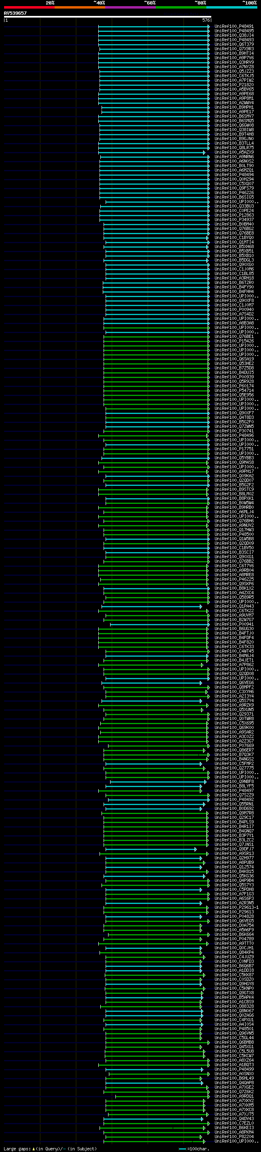Select hit label UniRef100_Q6T379
Screen dimensions: 261x1152
(234, 44)
